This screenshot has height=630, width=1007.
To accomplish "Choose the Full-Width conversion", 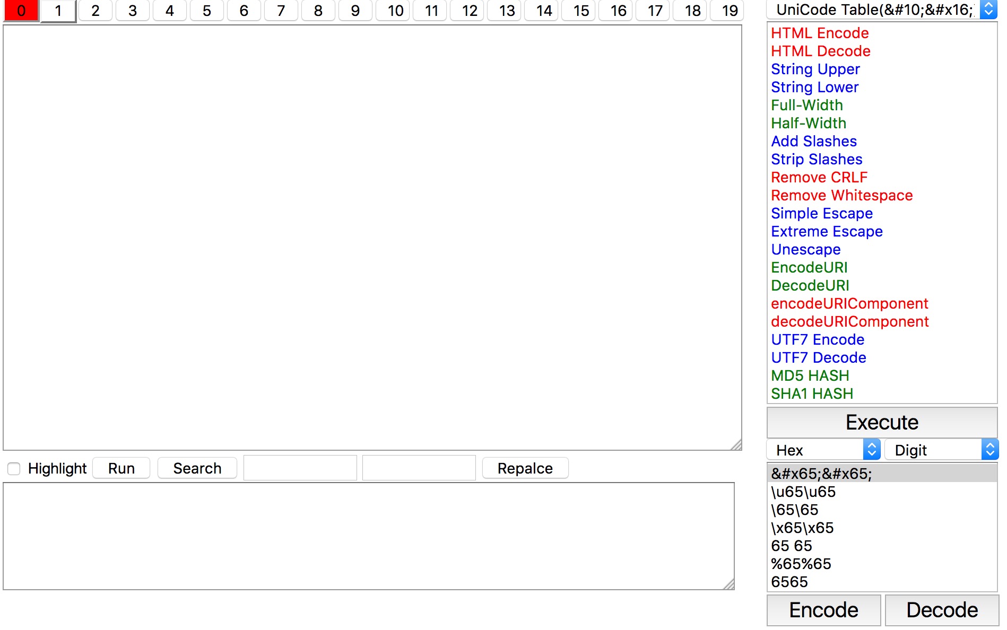I will point(882,105).
